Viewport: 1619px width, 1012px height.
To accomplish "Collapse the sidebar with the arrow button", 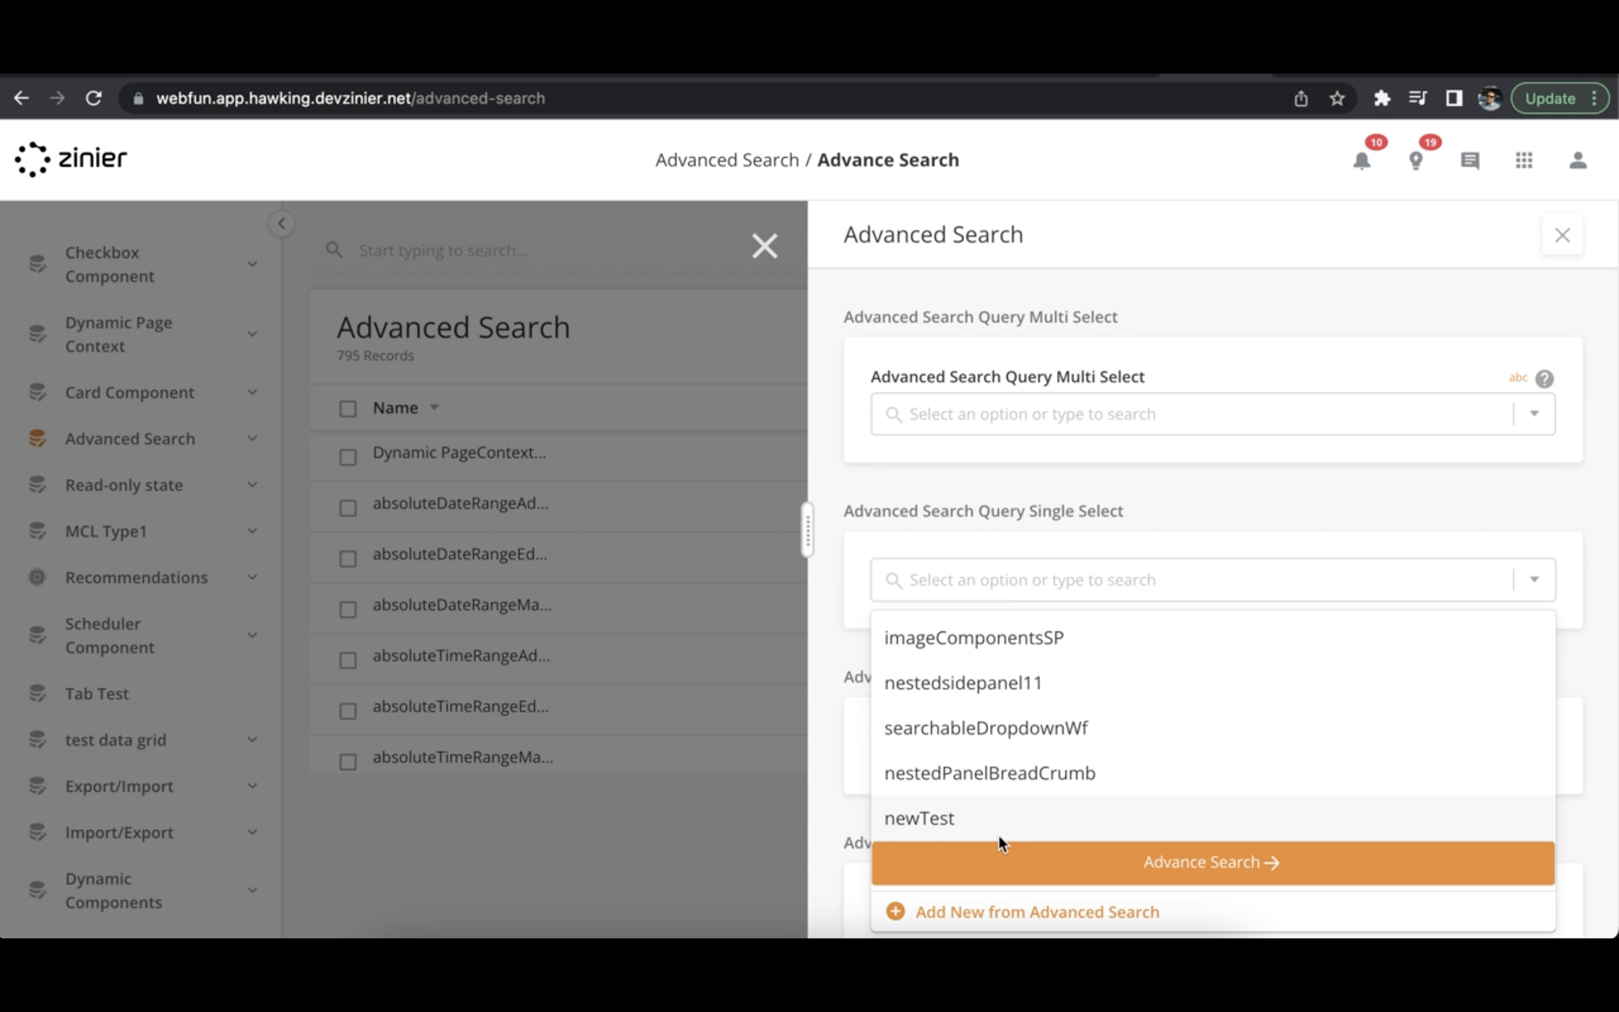I will click(x=281, y=224).
